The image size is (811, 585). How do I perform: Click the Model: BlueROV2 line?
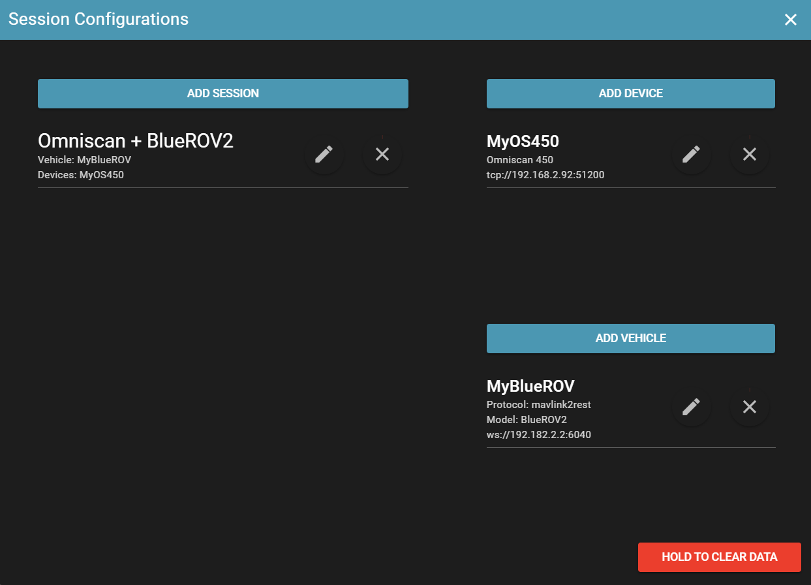(527, 420)
